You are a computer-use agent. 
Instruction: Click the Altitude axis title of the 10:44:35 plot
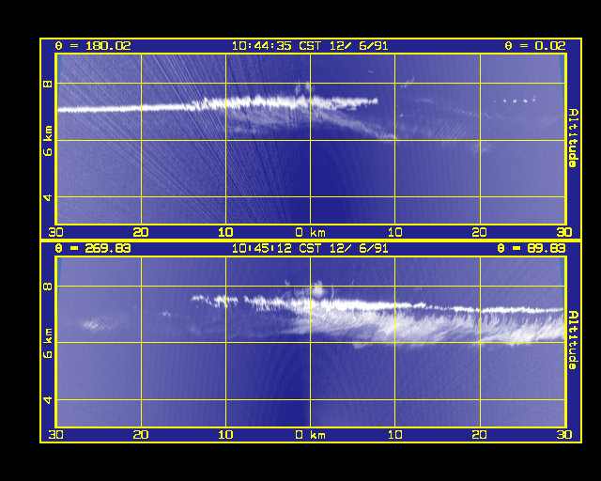(x=573, y=138)
